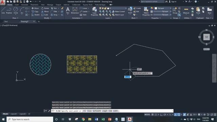Expand the Modify panel

coord(47,18)
